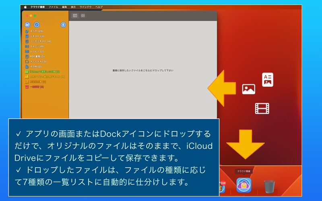Screen dimensions: 322x201
Task: Open the ヘルプ menu
Action: (x=99, y=7)
